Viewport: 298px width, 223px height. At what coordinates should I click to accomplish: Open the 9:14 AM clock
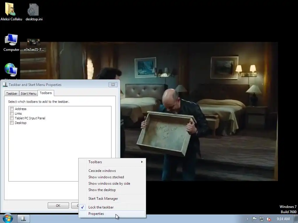283,219
